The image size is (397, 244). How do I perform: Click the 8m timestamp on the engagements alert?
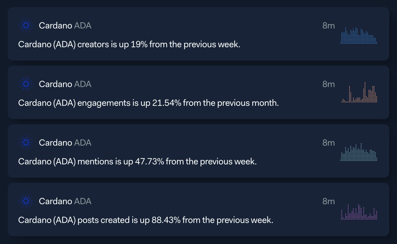[328, 84]
